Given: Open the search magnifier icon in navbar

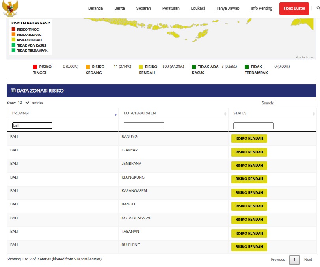Looking at the screenshot, I should (x=318, y=8).
